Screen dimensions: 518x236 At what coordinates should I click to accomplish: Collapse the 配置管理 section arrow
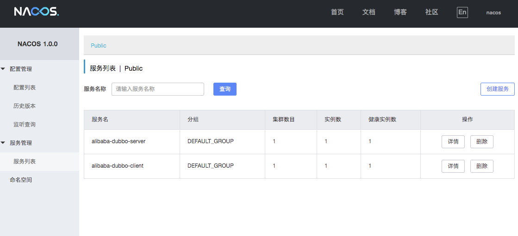click(3, 69)
